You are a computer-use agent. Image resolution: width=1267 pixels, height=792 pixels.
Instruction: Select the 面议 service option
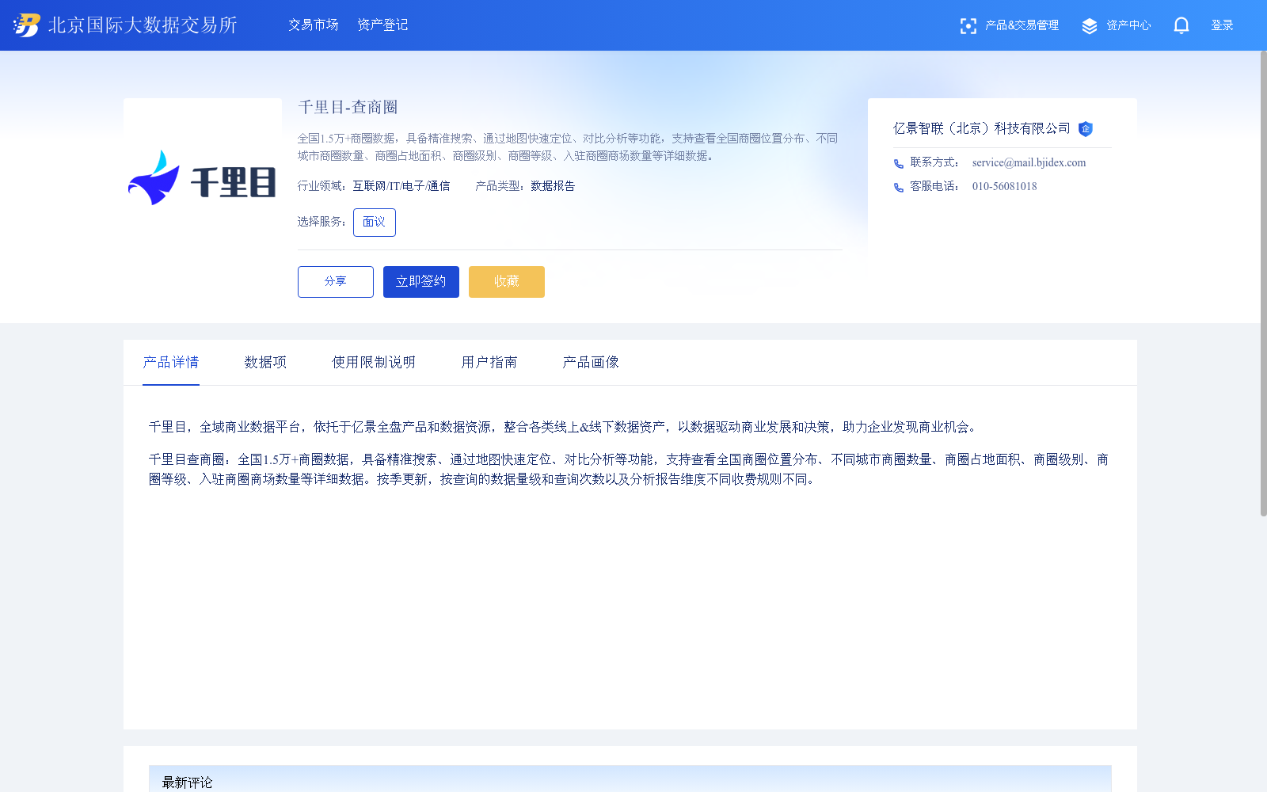(x=374, y=223)
